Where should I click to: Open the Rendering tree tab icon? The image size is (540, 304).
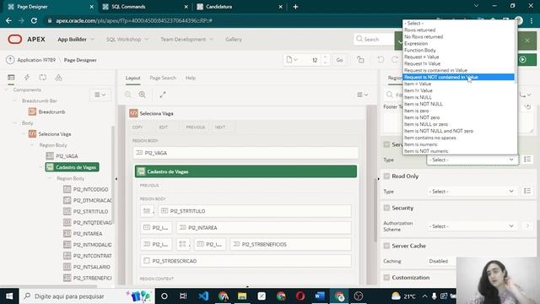click(x=11, y=78)
